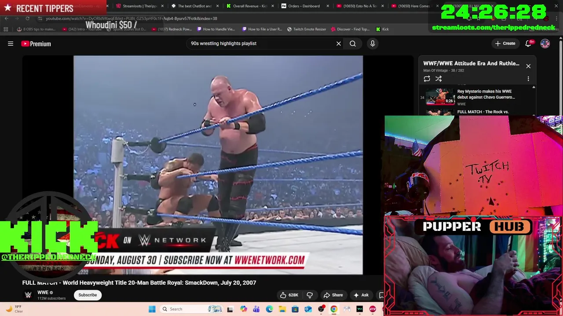Subscribe to the WWE channel
The image size is (563, 316).
[88, 295]
